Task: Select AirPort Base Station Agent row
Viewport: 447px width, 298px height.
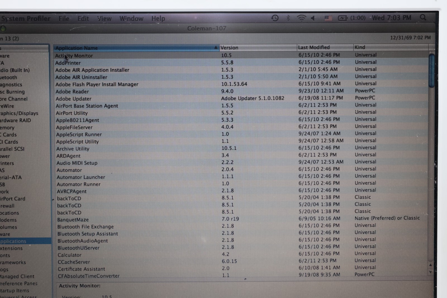Action: (x=241, y=105)
